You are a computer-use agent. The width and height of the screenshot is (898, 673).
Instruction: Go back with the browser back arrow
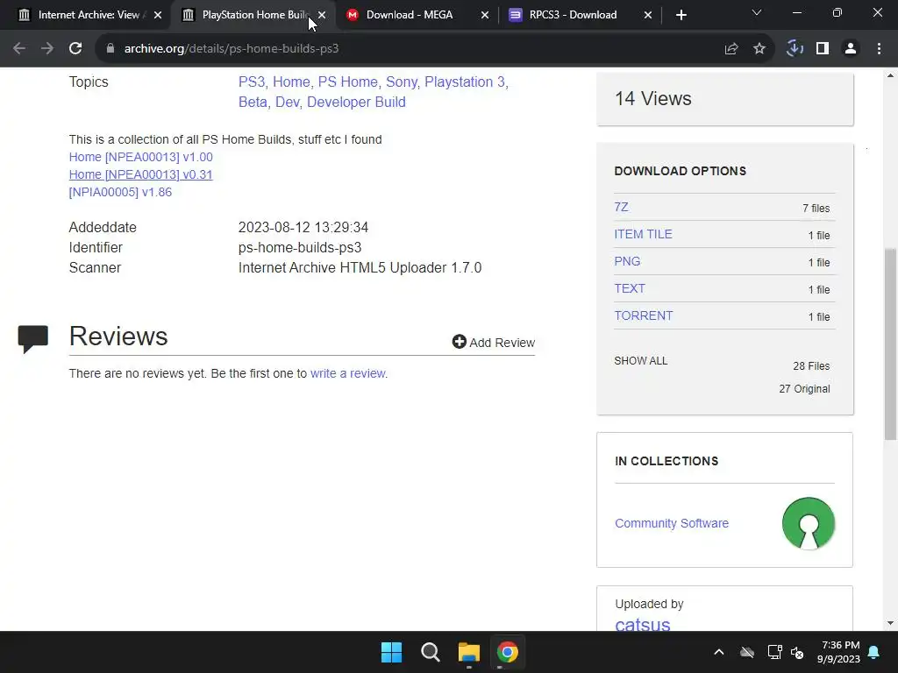19,49
